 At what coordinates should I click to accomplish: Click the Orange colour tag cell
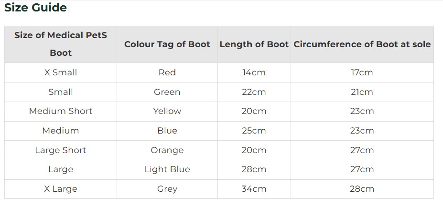pos(167,150)
